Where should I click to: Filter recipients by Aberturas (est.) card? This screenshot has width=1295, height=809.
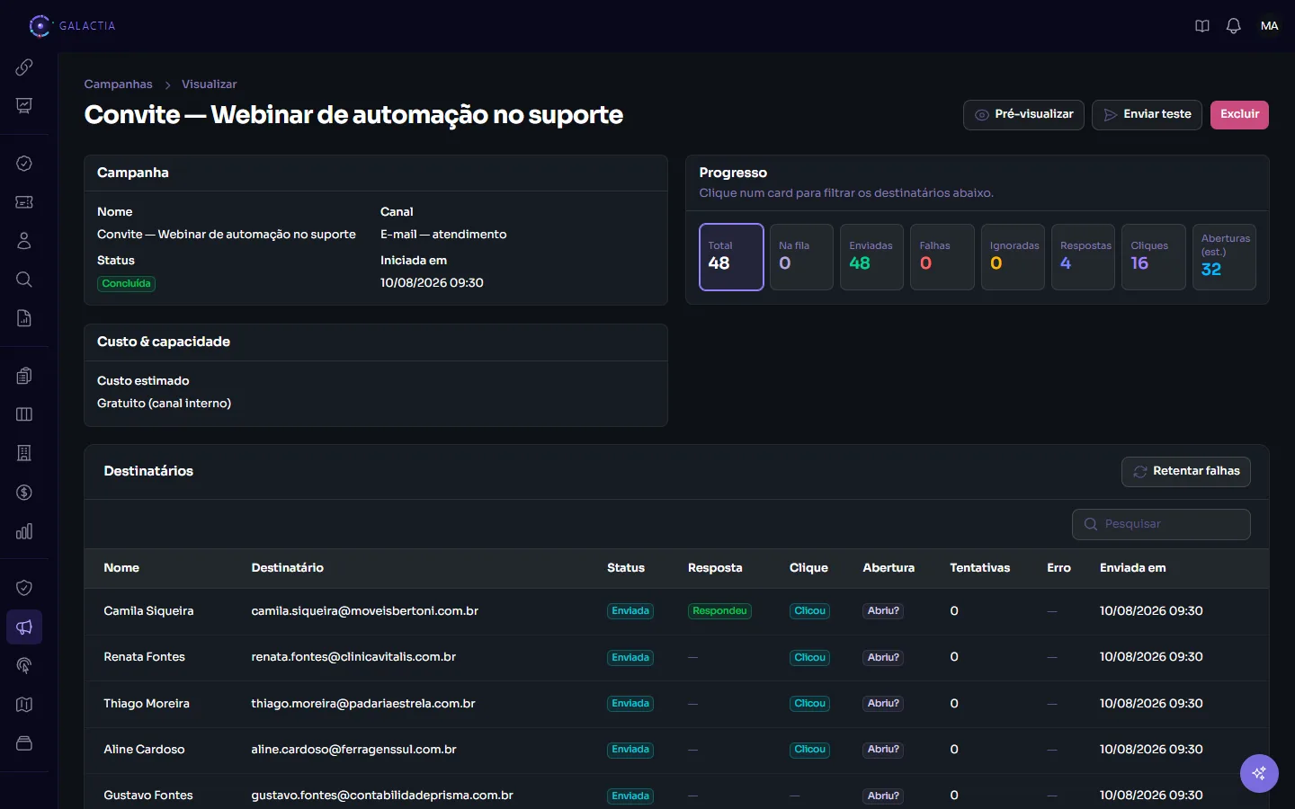click(1224, 257)
